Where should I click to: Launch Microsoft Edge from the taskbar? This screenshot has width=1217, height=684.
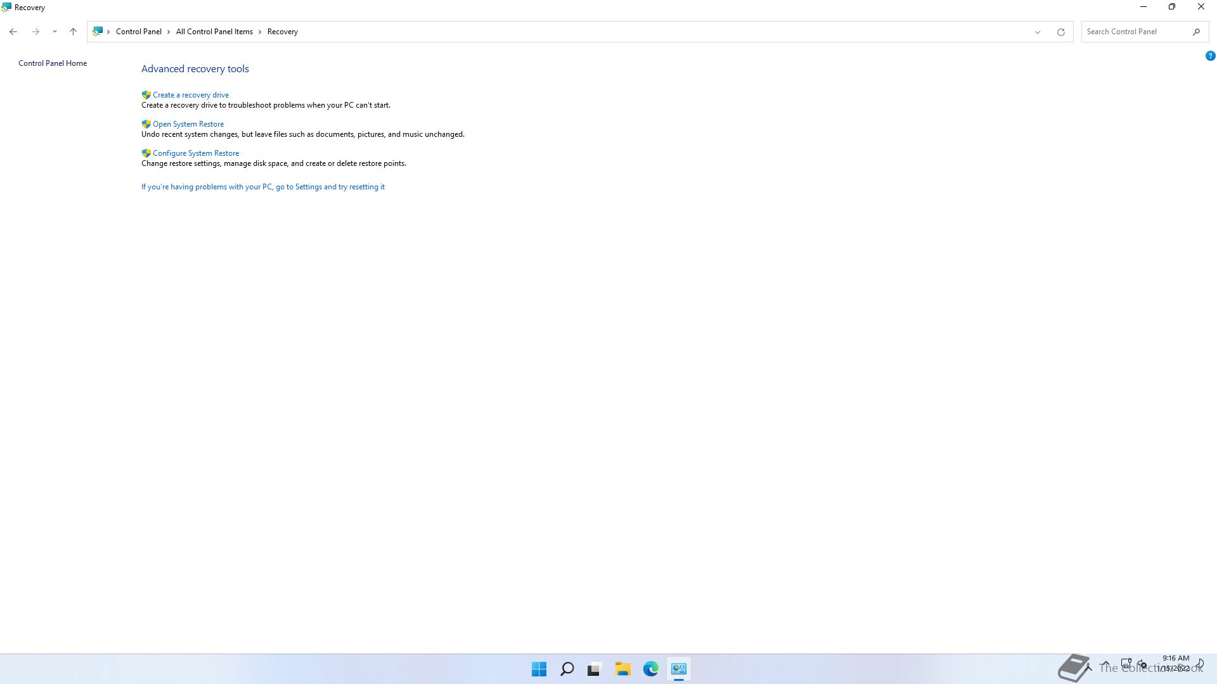650,669
